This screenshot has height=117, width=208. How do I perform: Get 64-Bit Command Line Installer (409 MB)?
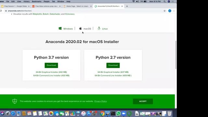[113, 75]
